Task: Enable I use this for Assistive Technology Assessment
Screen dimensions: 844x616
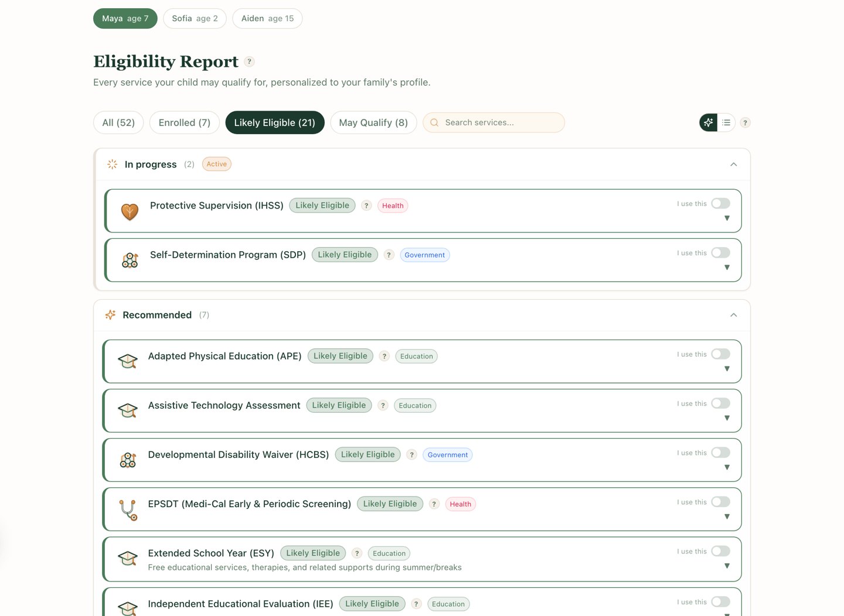Action: coord(721,403)
